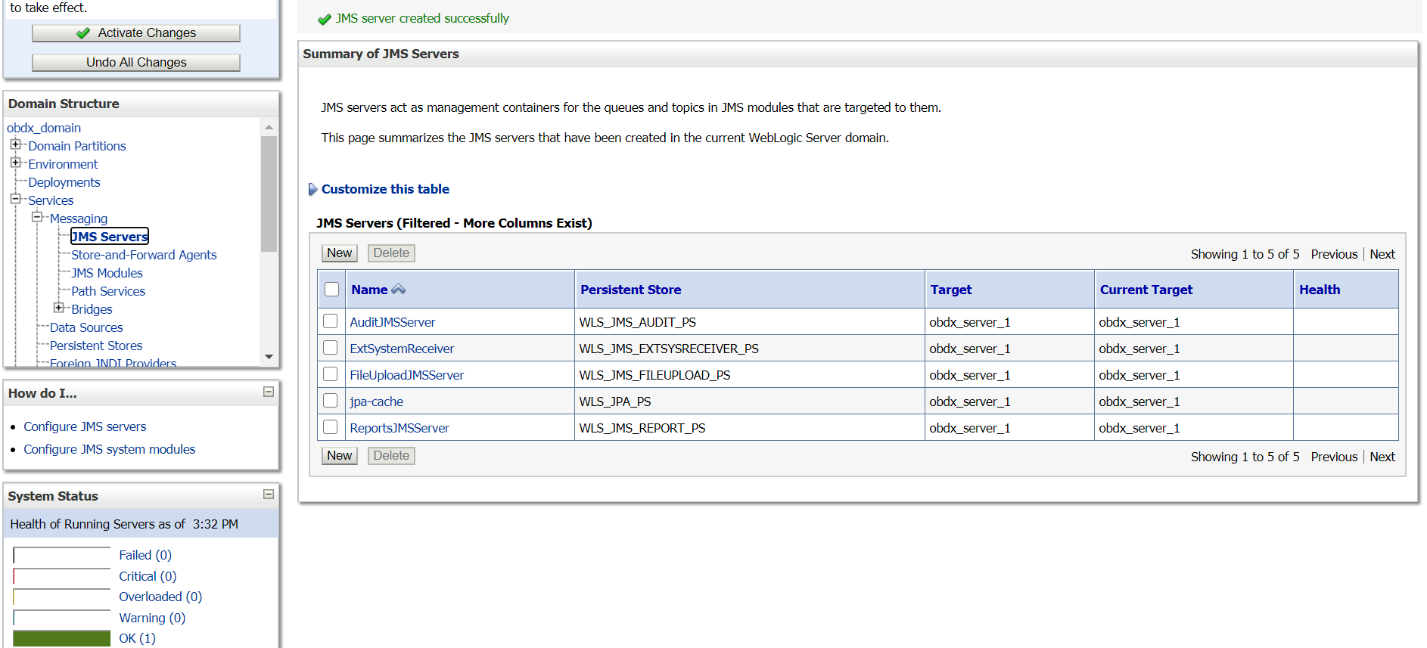The image size is (1427, 648).
Task: Expand the Bridges tree node
Action: (x=58, y=308)
